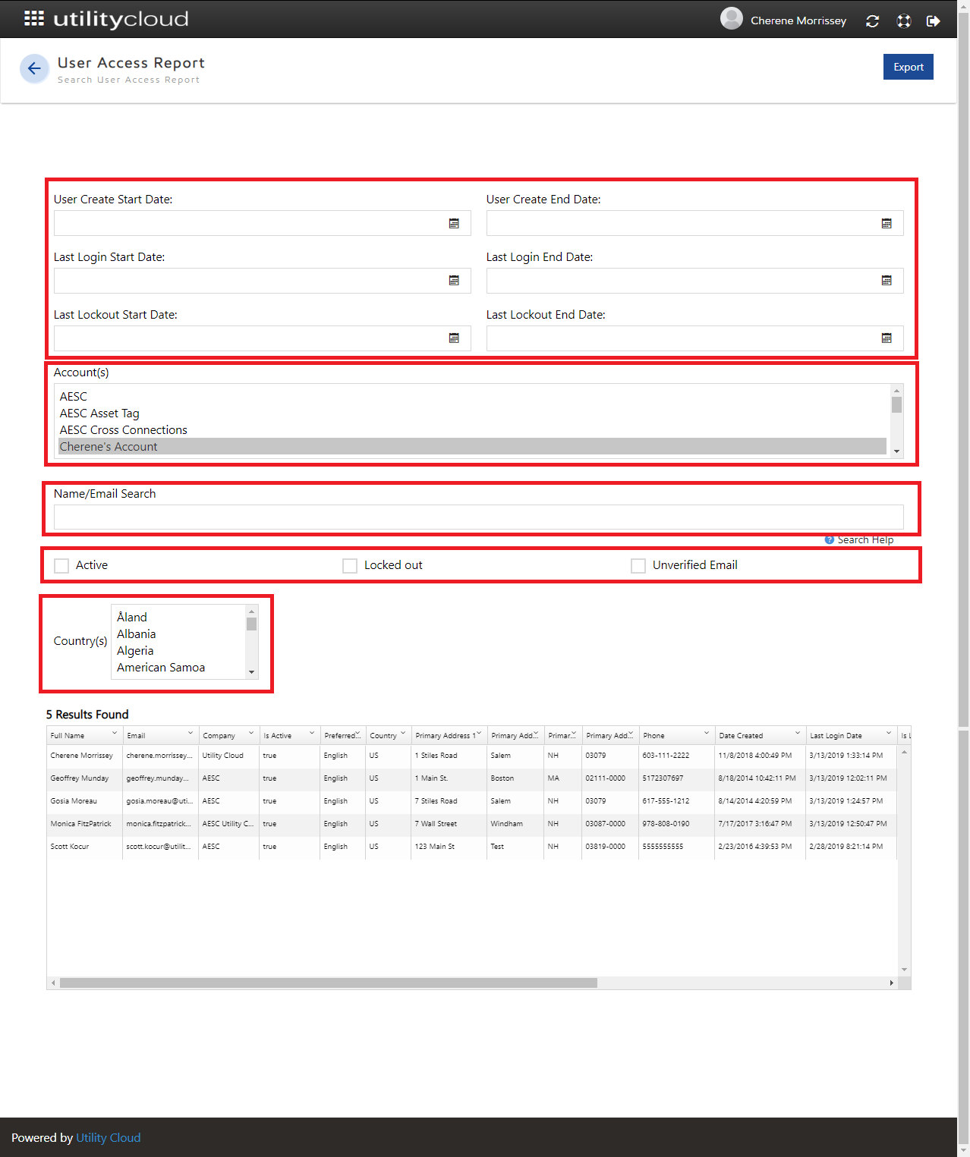Viewport: 970px width, 1157px height.
Task: Open the calendar picker for Last Login Start Date
Action: pyautogui.click(x=455, y=281)
